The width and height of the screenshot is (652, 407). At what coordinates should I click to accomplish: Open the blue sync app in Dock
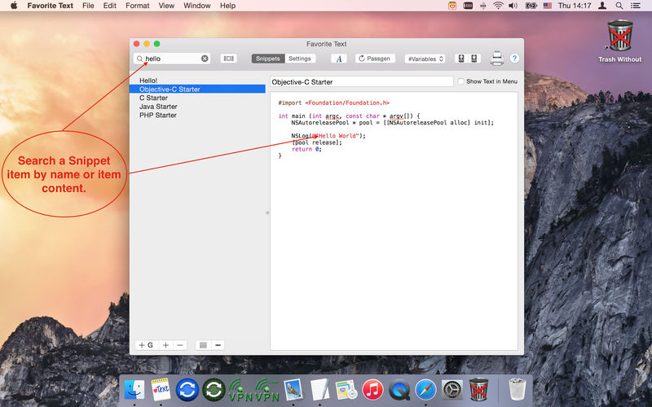point(187,390)
